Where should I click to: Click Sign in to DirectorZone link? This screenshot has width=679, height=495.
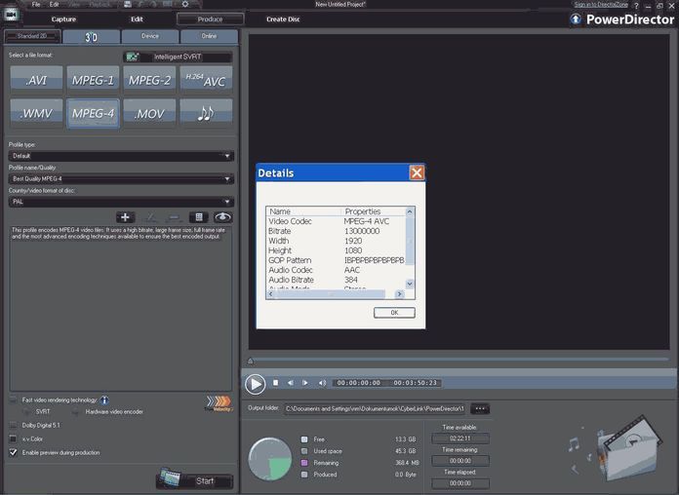point(601,4)
